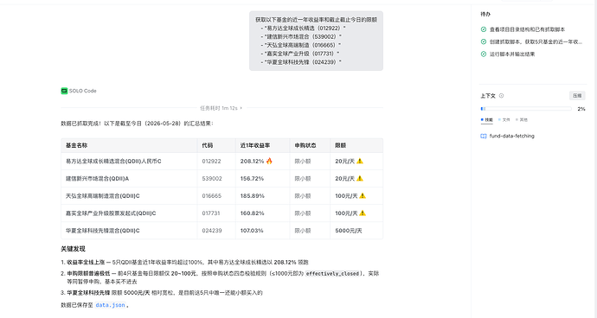Click todo item 运行脚本并输出结果
This screenshot has height=318, width=597.
pyautogui.click(x=512, y=54)
